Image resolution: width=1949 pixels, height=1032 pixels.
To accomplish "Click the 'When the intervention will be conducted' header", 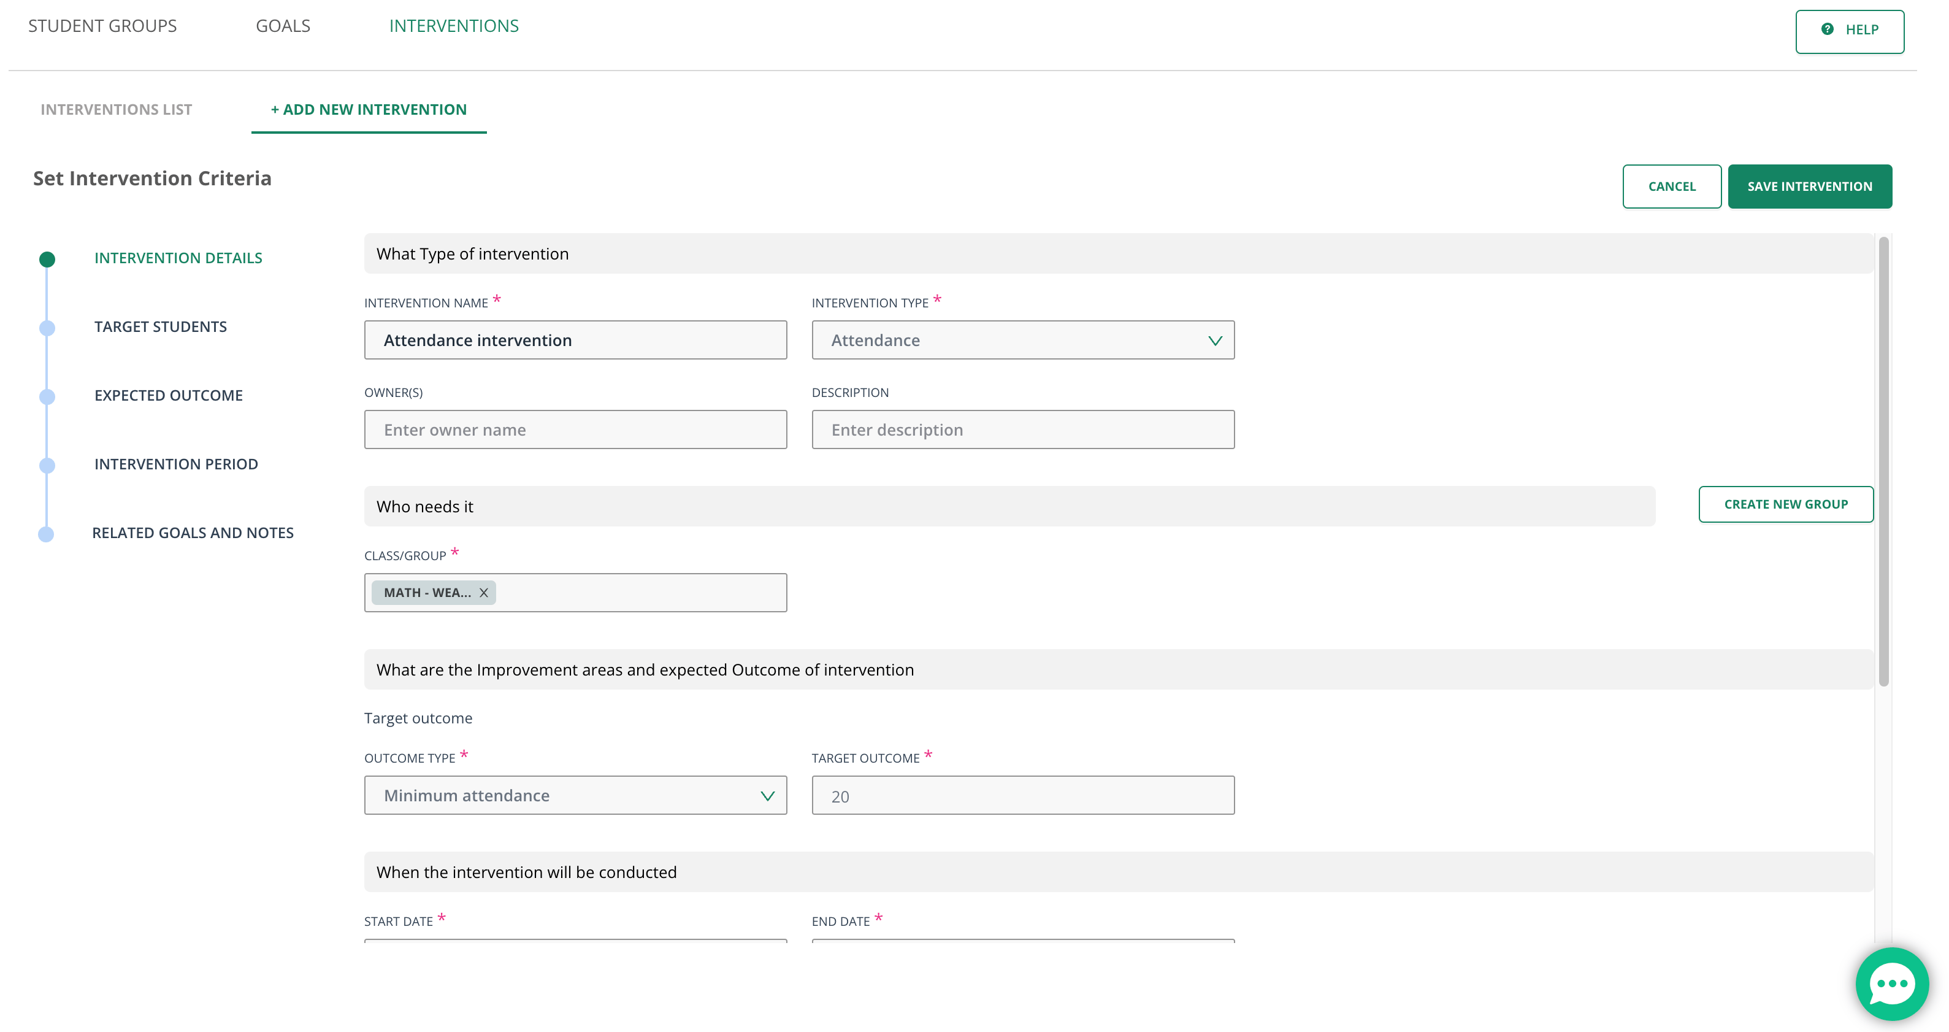I will (x=1118, y=872).
